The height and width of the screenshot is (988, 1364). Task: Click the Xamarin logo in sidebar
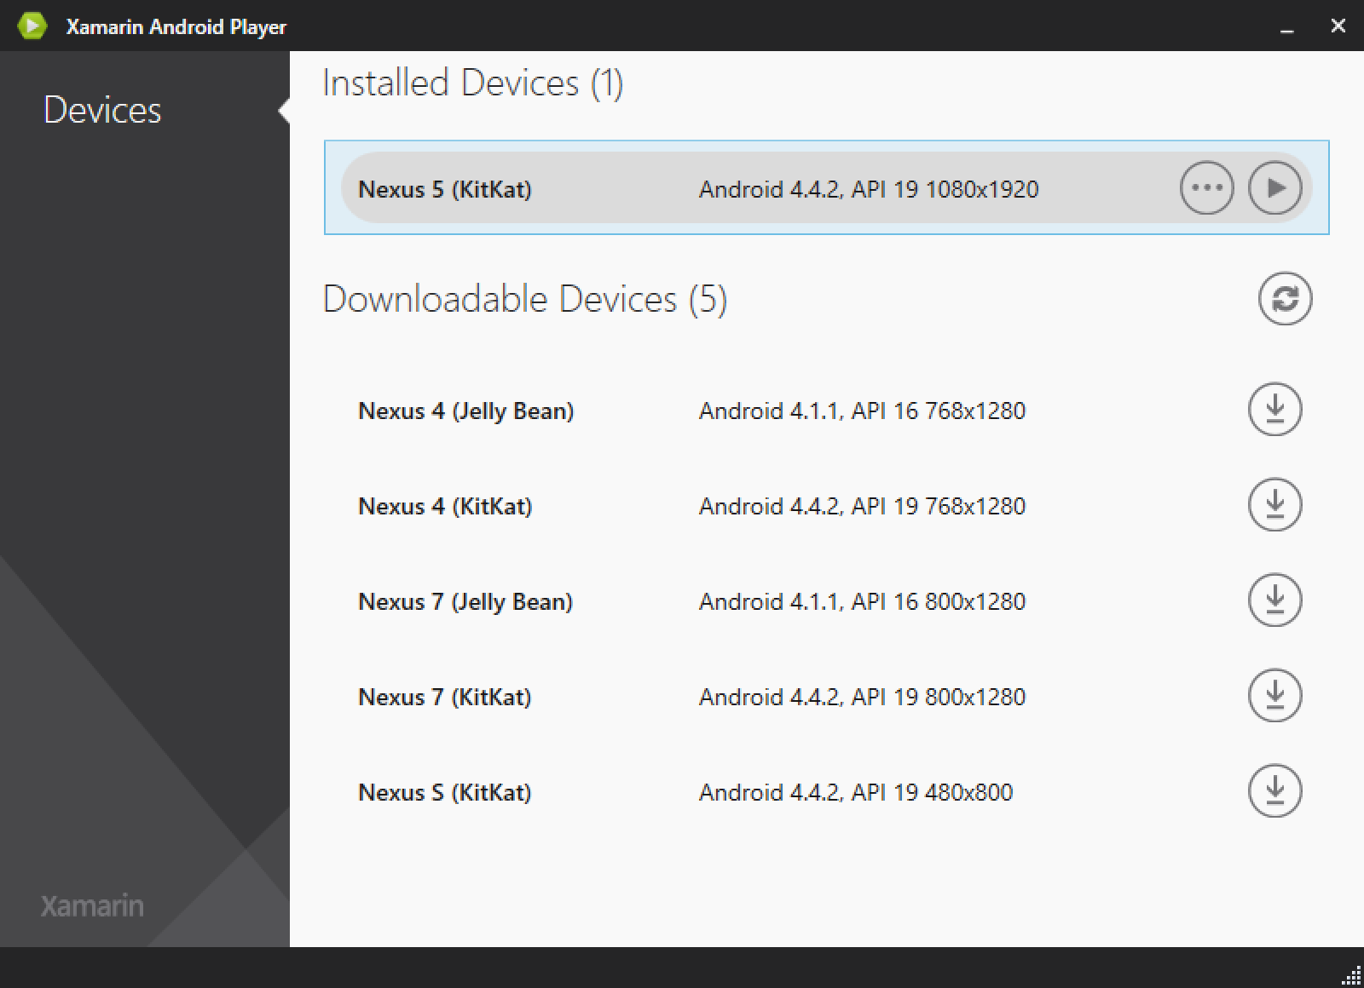[92, 905]
